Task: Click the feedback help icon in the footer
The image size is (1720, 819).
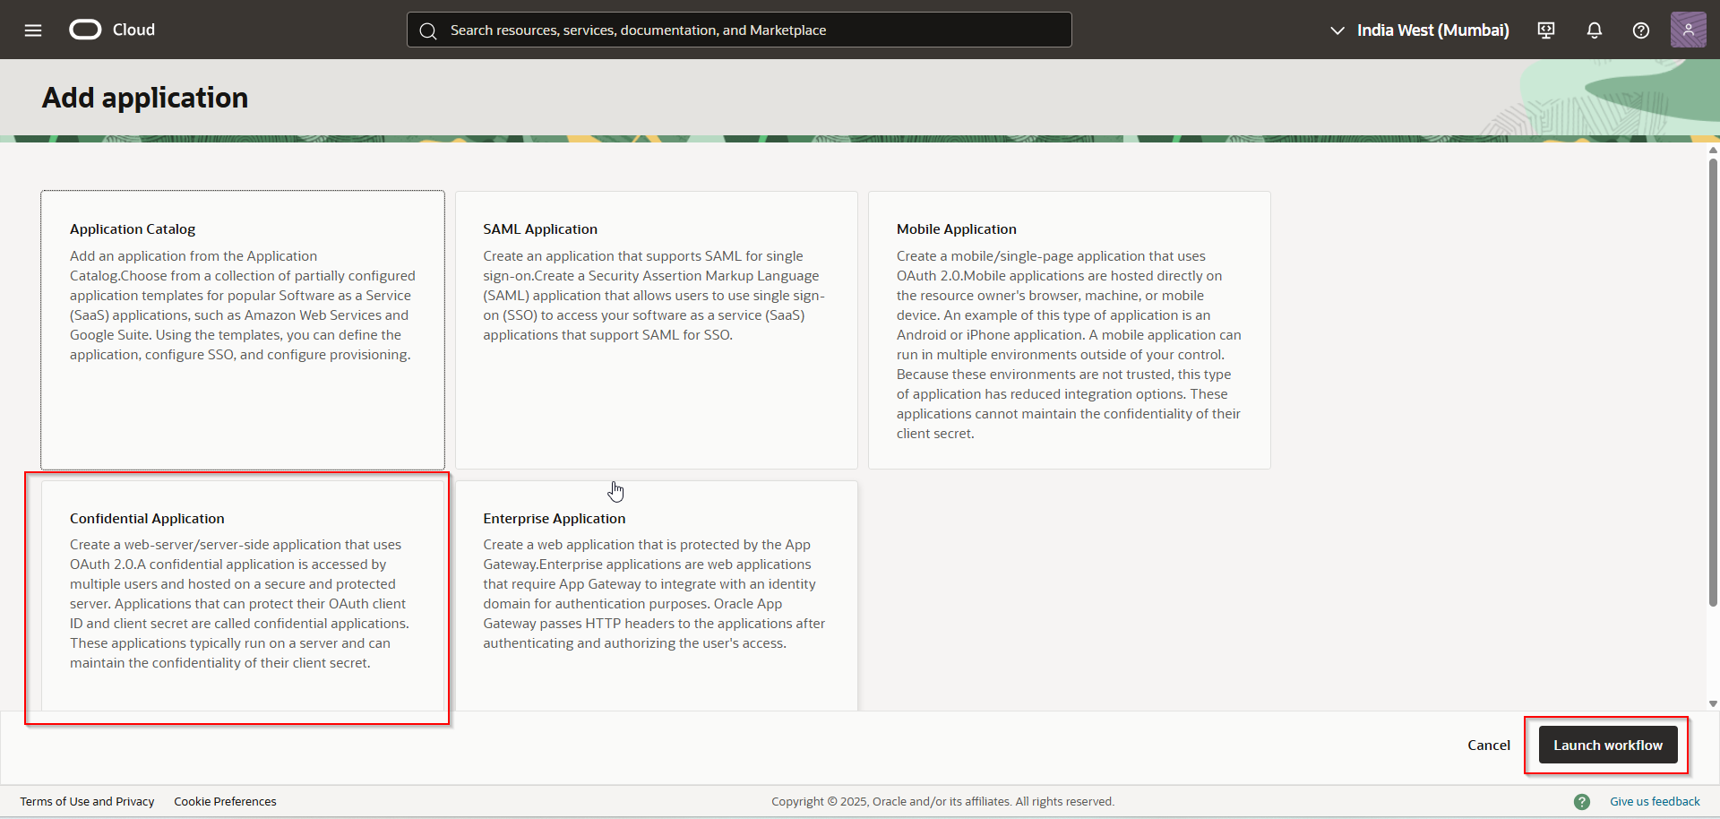Action: click(x=1583, y=801)
